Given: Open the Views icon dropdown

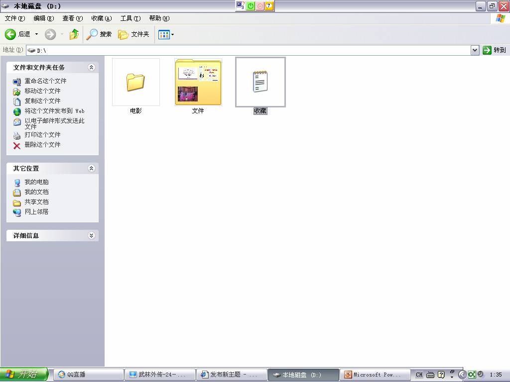Looking at the screenshot, I should (x=166, y=34).
